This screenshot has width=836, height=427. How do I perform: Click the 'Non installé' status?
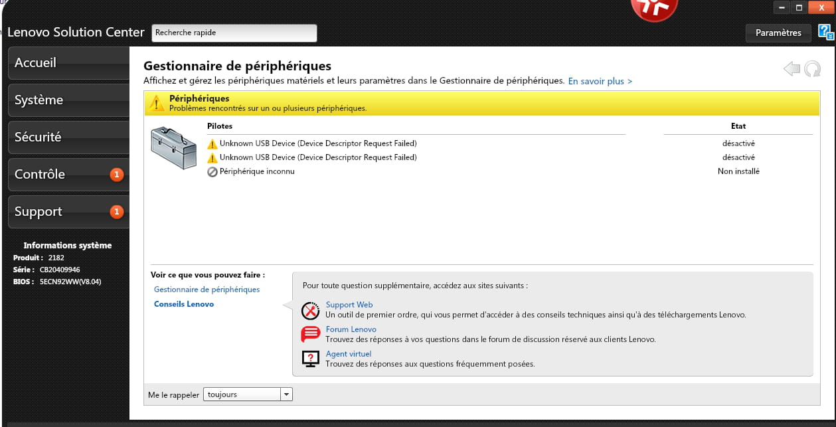738,171
